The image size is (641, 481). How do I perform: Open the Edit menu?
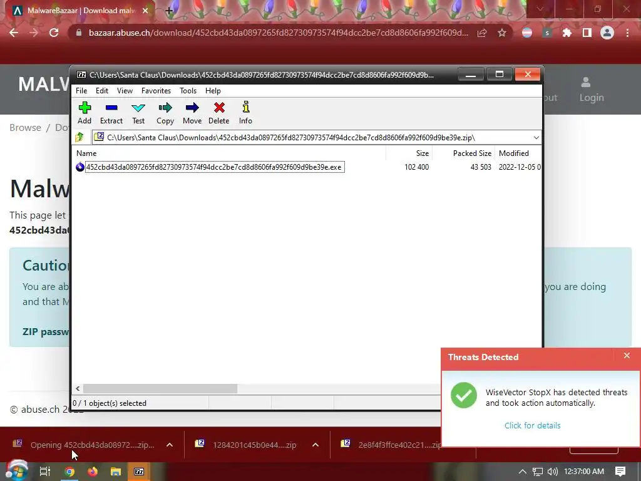(x=102, y=91)
